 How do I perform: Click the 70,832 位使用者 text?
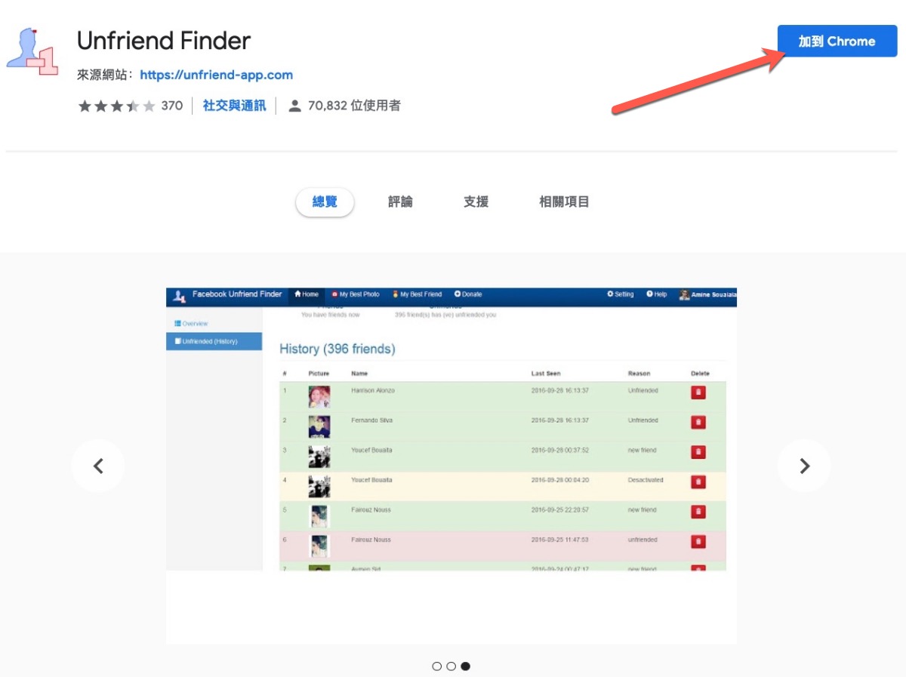(x=354, y=106)
